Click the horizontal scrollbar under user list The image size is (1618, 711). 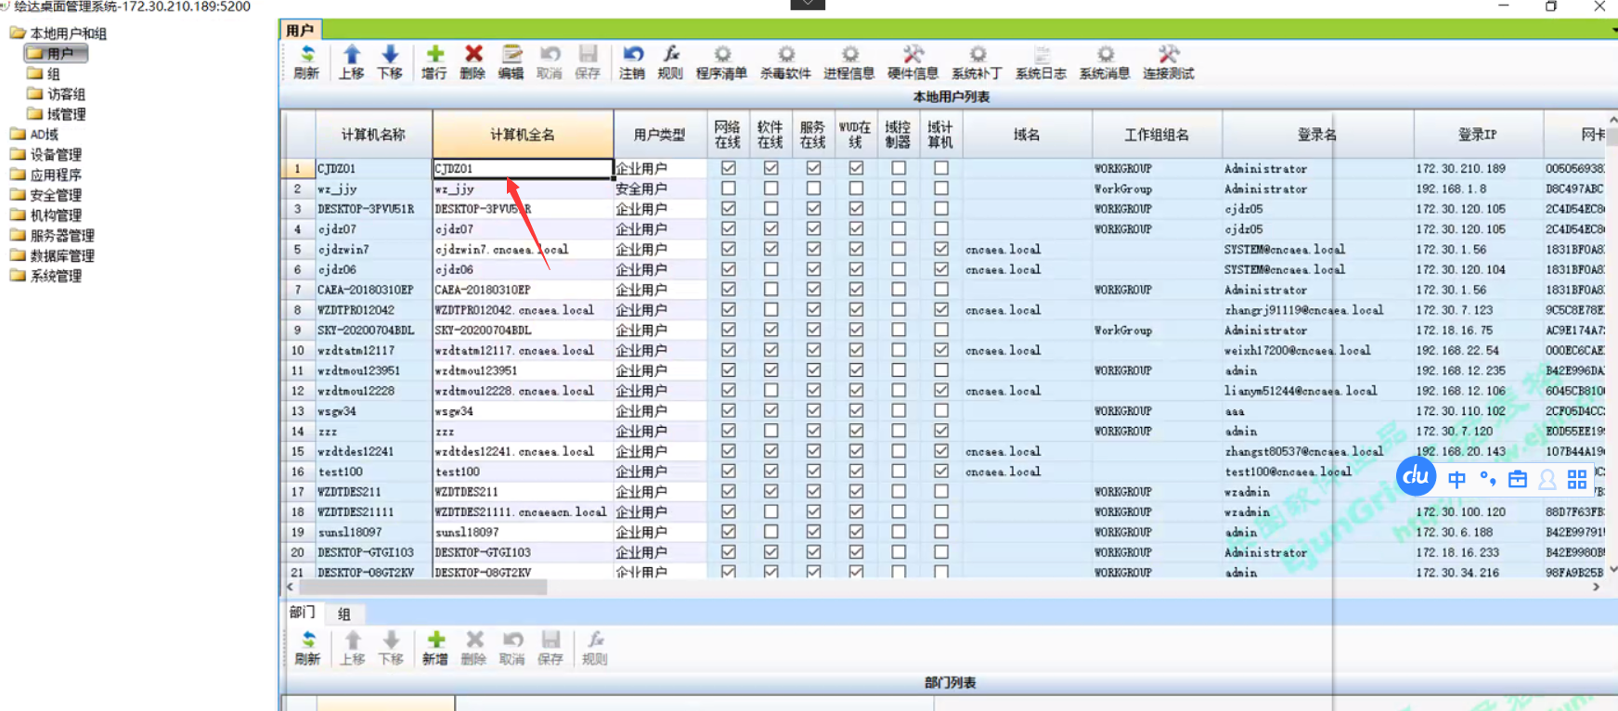(x=422, y=587)
